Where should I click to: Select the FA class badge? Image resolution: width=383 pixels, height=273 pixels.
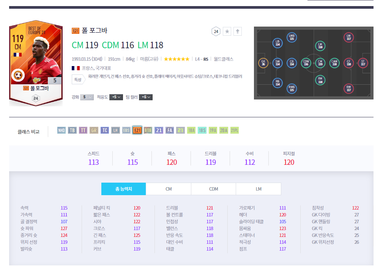point(170,130)
